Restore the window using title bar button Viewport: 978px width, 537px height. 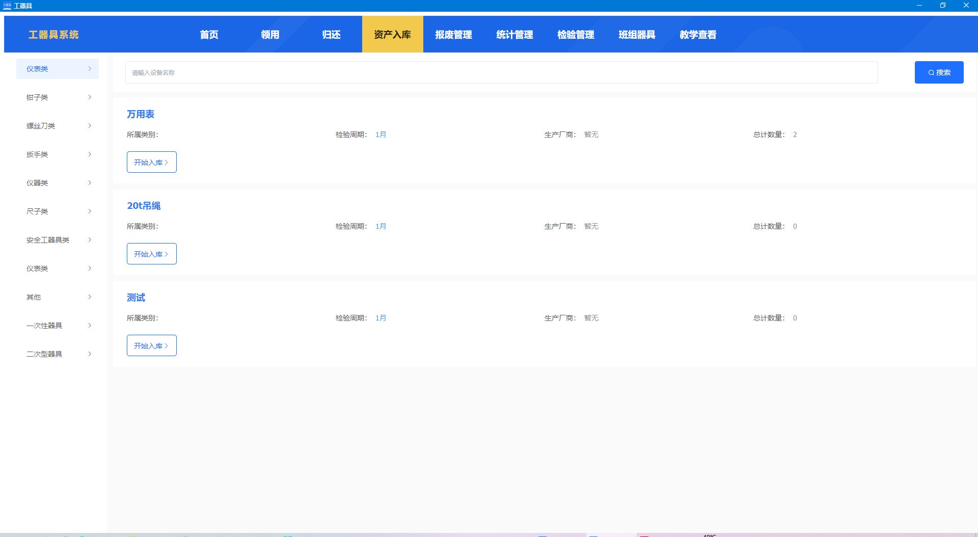pos(942,6)
